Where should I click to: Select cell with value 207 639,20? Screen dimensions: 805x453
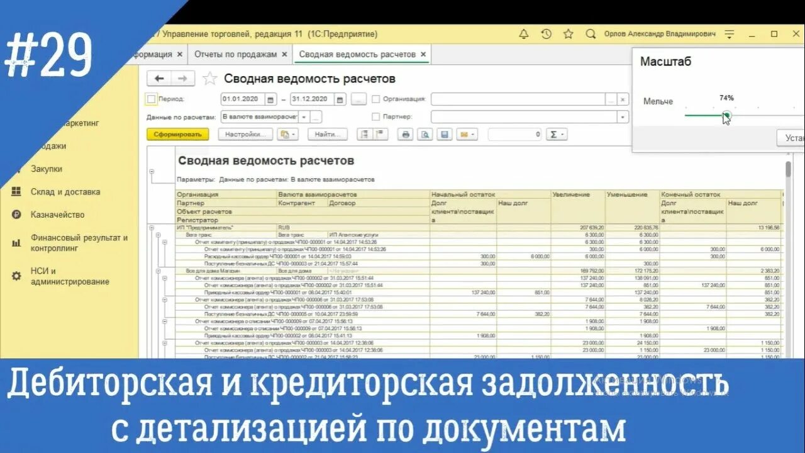coord(578,227)
